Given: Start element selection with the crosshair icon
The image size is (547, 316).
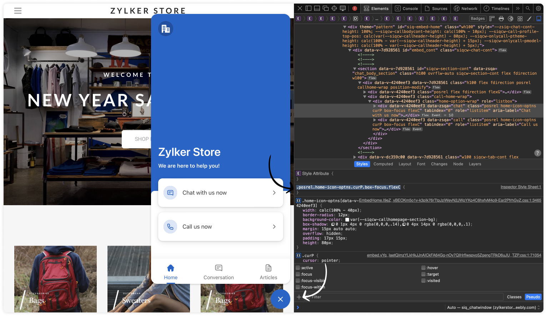Looking at the screenshot, I should click(334, 8).
